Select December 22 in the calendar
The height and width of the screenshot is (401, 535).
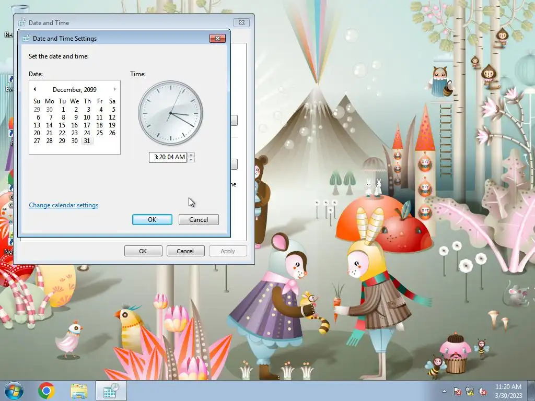62,133
